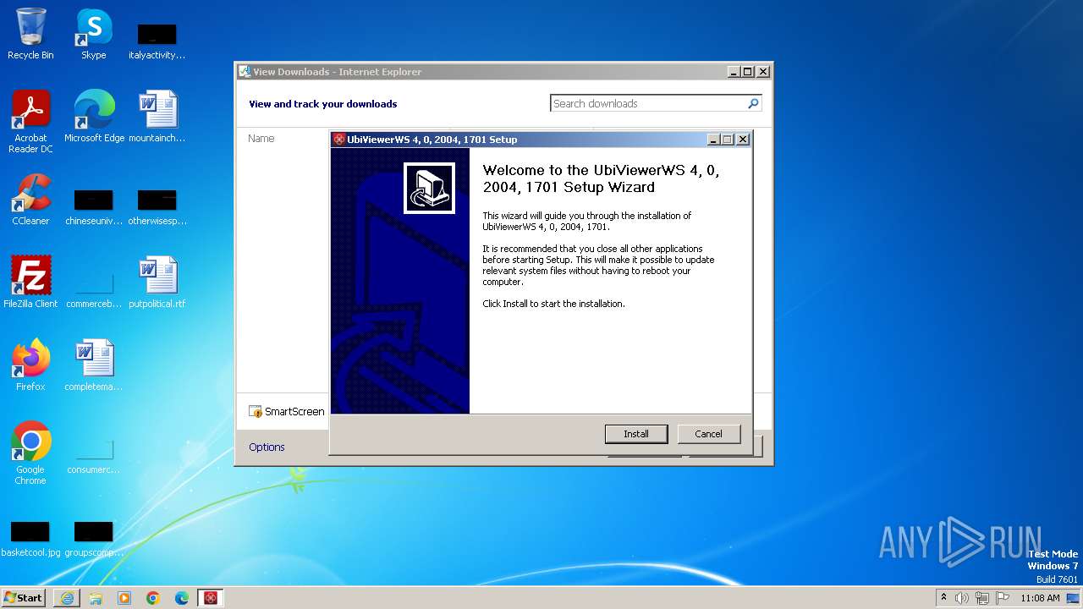1083x609 pixels.
Task: Cancel the UbiViewerWS setup wizard
Action: coord(708,434)
